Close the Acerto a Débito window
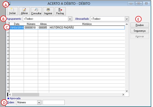 click(x=146, y=4)
